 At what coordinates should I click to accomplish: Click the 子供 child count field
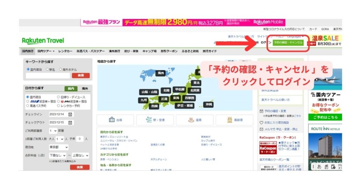[80, 139]
